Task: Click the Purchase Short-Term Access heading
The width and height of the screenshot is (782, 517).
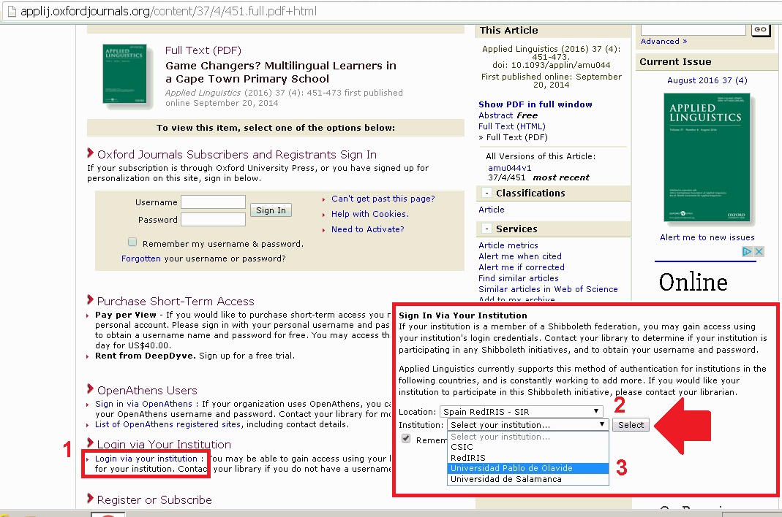Action: (x=176, y=302)
